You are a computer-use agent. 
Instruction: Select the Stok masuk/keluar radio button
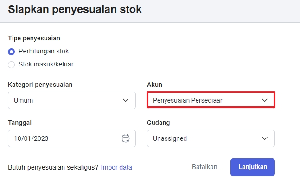click(x=12, y=65)
